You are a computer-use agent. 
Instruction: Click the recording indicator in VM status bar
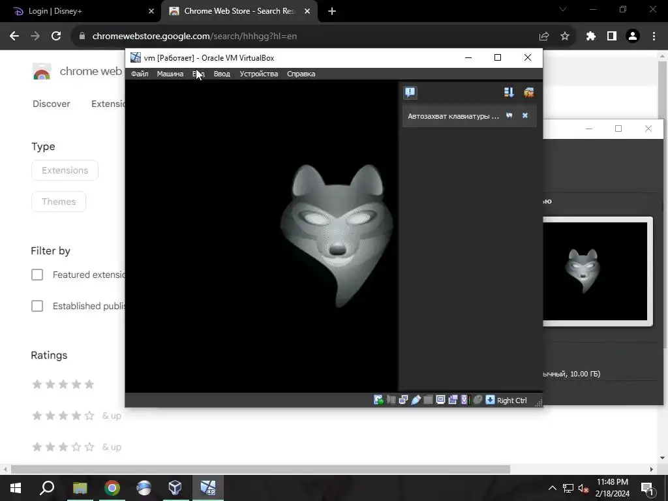[453, 400]
